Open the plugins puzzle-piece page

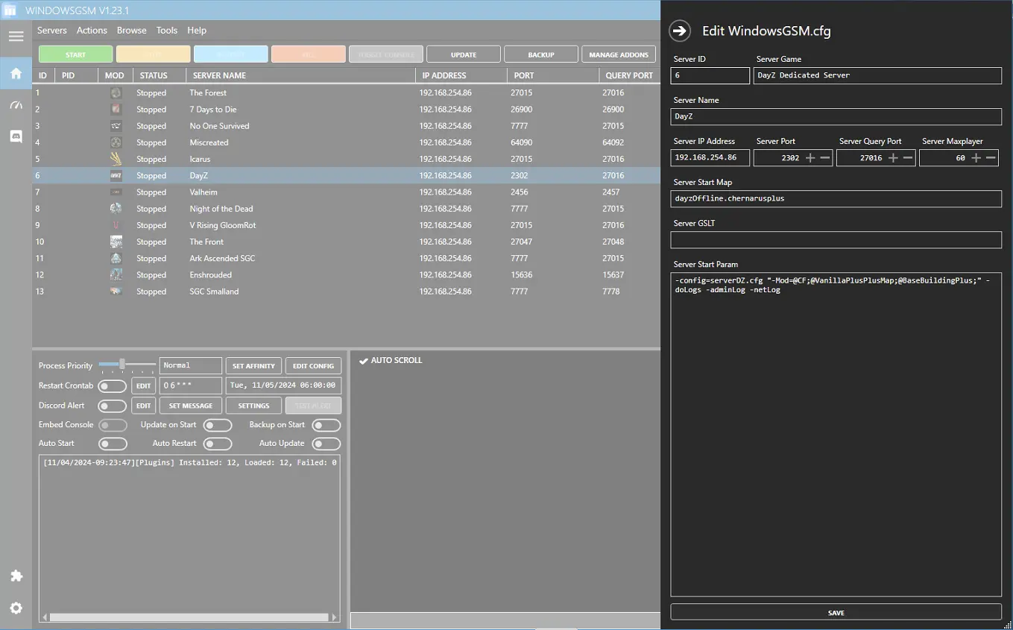click(16, 576)
